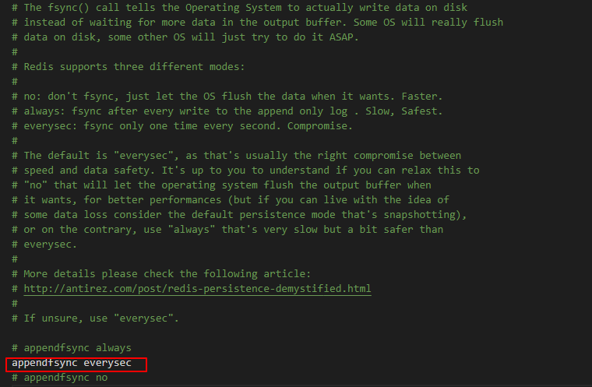Place cursor on highlighted 'appendfsync everysec' line
Viewport: 592px width, 387px height.
(72, 363)
